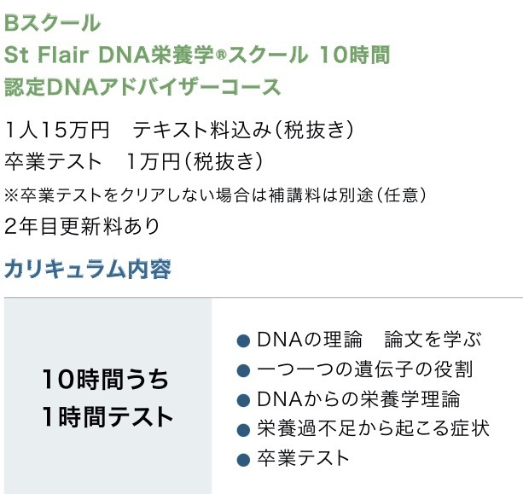Click the 1時間テスト text in the table
This screenshot has width=523, height=494.
[x=108, y=417]
